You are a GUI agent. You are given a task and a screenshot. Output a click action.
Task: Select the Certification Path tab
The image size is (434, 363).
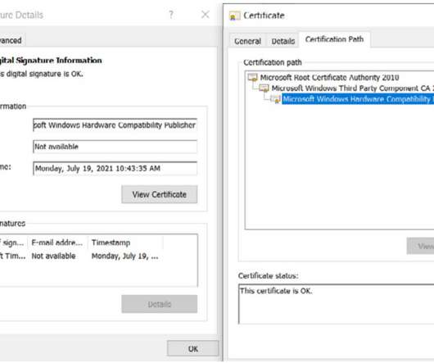pos(334,39)
